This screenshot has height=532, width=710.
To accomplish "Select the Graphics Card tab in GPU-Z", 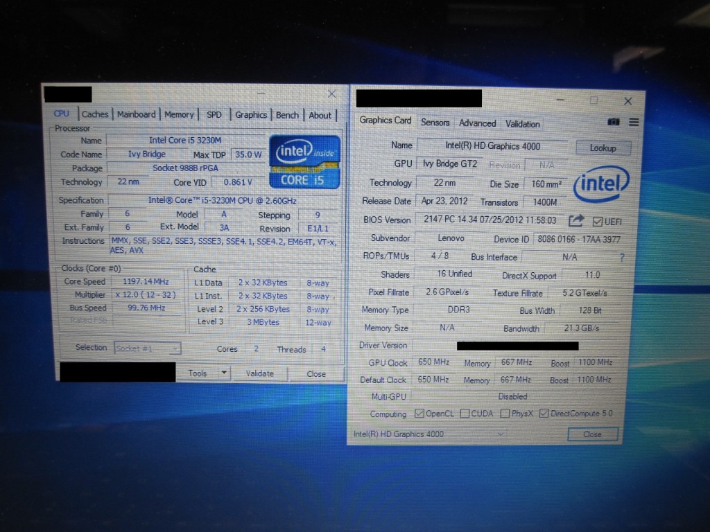I will point(386,121).
